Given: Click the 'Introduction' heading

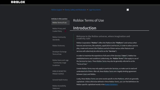Looking at the screenshot, I should tap(84, 28).
